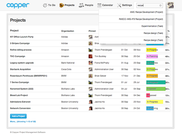Open Blood Lab Project
The width and height of the screenshot is (182, 138).
click(19, 95)
